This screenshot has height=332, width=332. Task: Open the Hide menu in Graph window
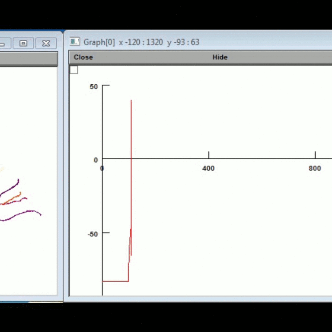(x=220, y=57)
